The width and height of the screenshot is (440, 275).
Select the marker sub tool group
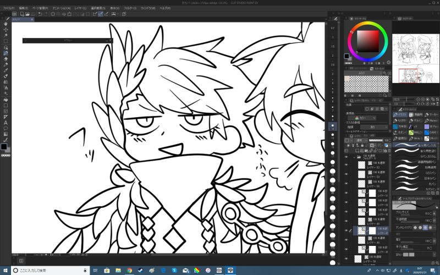[x=431, y=114]
